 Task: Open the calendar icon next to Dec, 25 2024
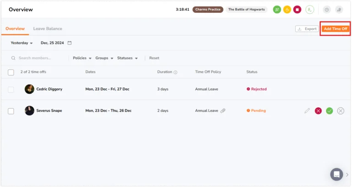pos(70,43)
